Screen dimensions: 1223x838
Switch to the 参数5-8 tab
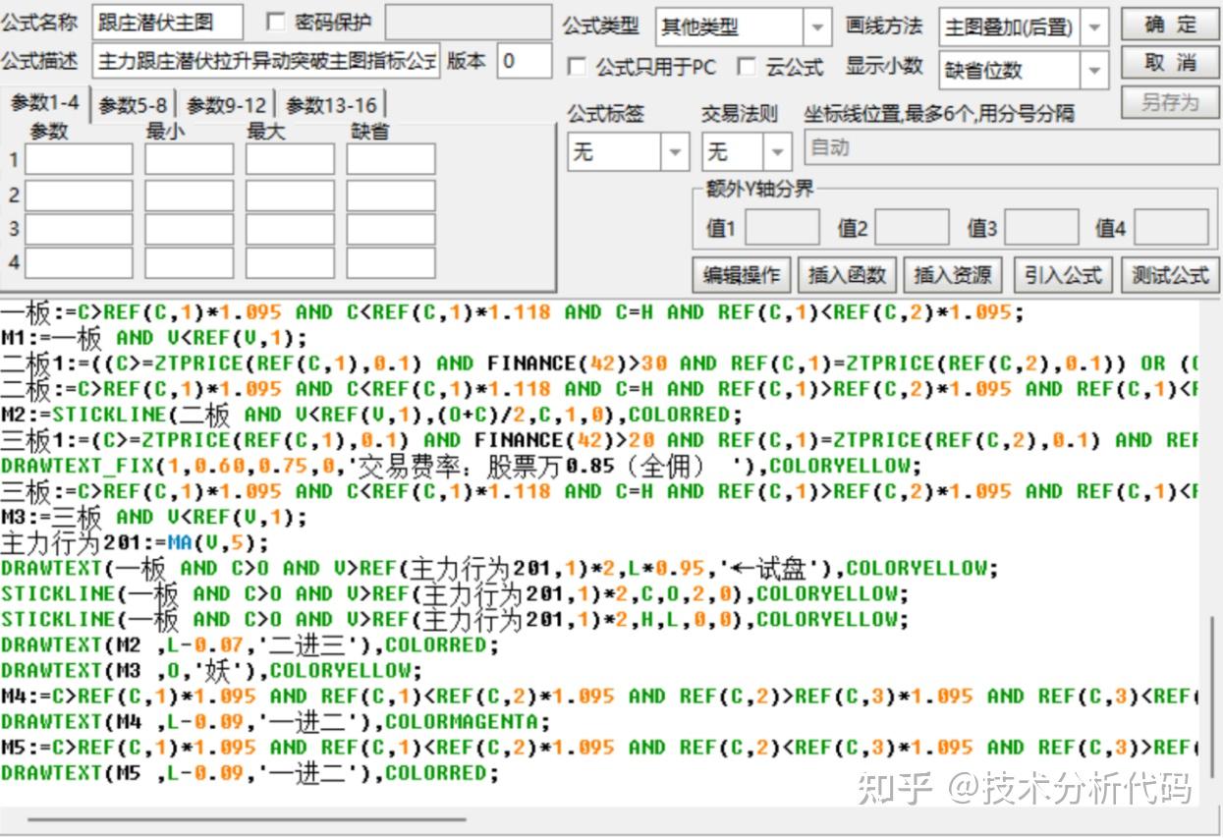click(134, 105)
